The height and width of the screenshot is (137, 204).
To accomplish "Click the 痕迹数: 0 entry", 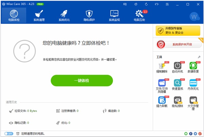I will click(x=111, y=111).
